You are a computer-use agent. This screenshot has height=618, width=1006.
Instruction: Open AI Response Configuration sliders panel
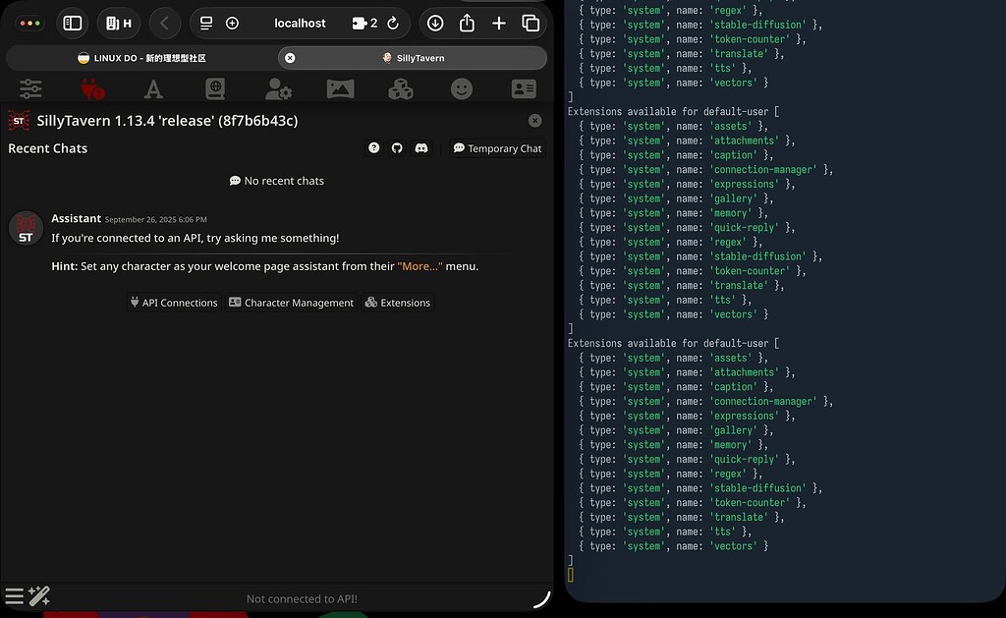30,88
